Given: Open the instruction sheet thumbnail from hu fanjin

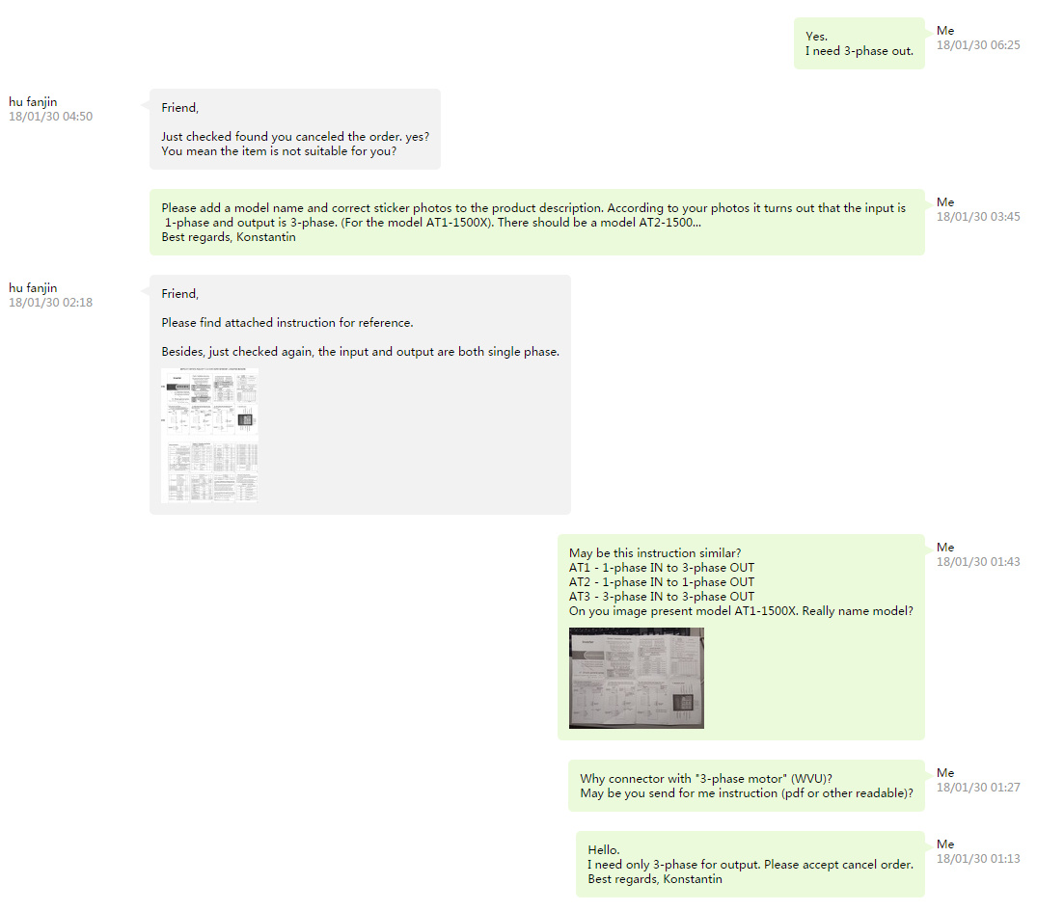Looking at the screenshot, I should pos(209,435).
